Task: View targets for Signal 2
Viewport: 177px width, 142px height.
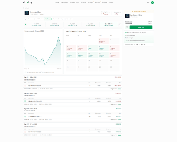Action: click(120, 104)
